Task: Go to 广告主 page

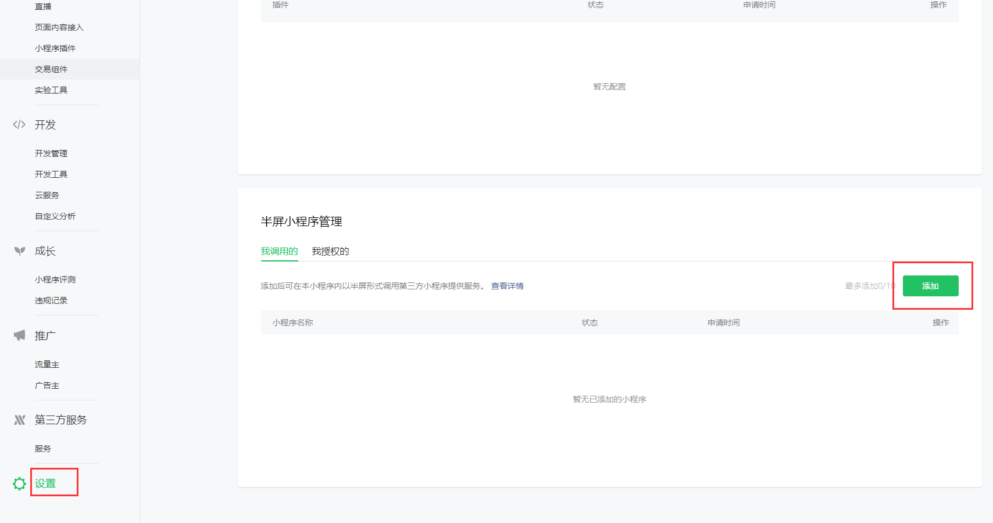Action: click(x=47, y=385)
